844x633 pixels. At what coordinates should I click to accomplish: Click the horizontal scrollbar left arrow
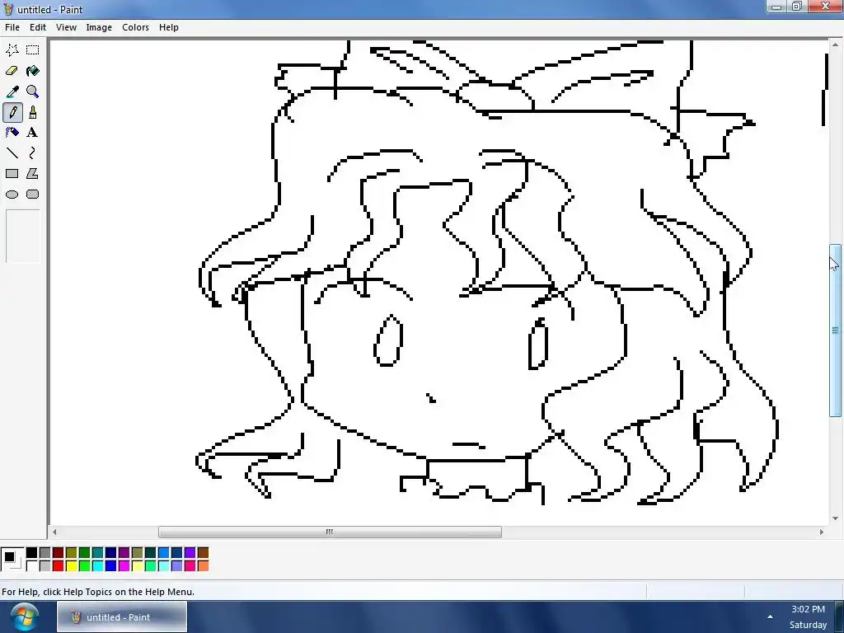[x=54, y=532]
